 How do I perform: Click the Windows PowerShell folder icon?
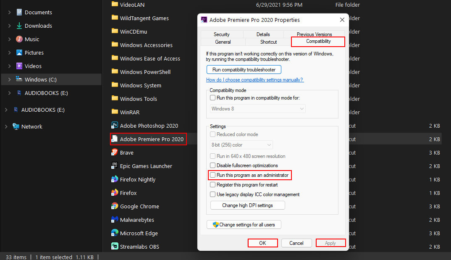point(115,71)
